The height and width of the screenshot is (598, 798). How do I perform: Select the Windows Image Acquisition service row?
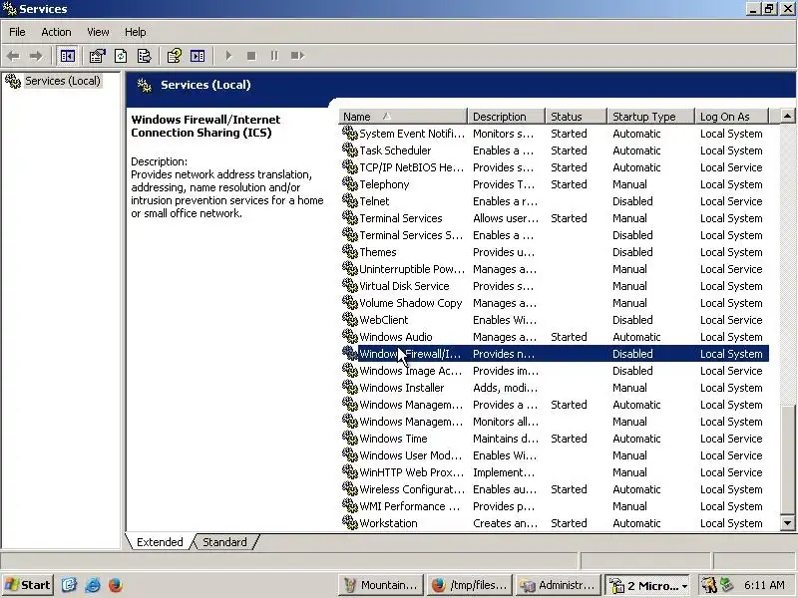(555, 371)
